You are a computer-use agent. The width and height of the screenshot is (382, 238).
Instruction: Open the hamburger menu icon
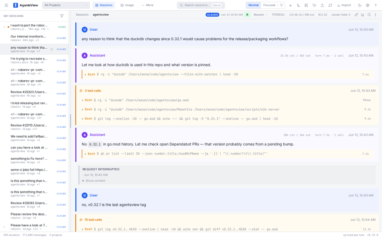tap(6, 5)
